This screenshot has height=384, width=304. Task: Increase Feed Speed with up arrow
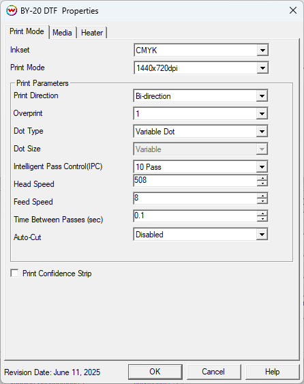click(262, 196)
